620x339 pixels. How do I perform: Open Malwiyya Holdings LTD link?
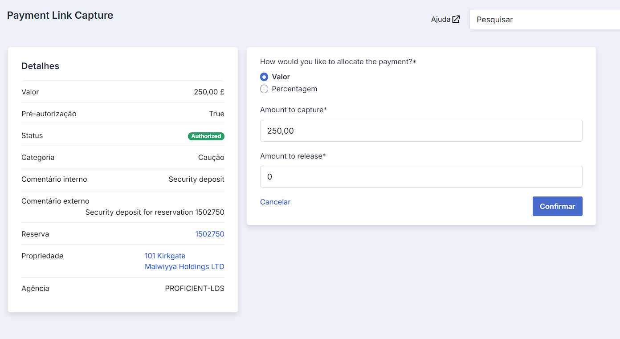[x=184, y=266]
